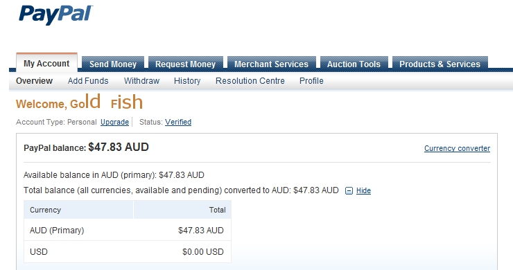Select Overview in the sub-navigation
Image resolution: width=513 pixels, height=270 pixels.
(34, 81)
